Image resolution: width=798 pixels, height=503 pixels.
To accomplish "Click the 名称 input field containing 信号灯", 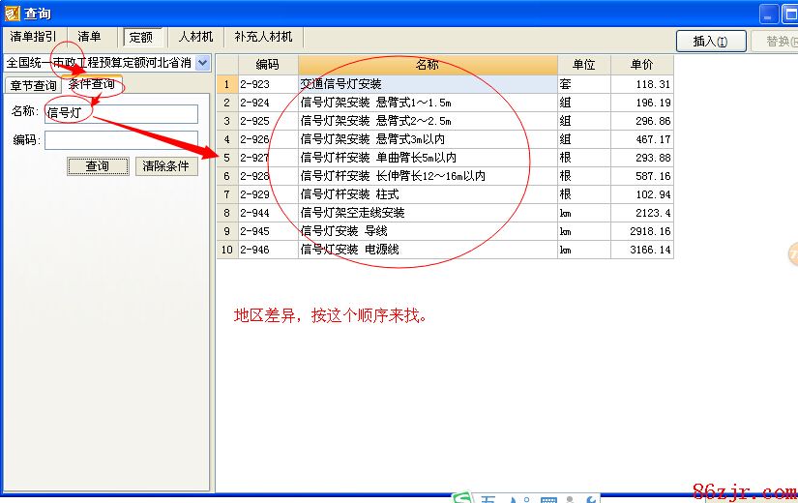I will [x=120, y=112].
